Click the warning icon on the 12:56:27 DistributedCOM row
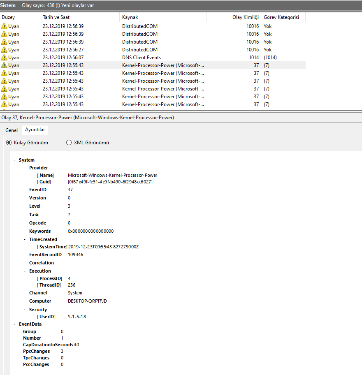Image resolution: width=362 pixels, height=375 pixels. pyautogui.click(x=4, y=50)
